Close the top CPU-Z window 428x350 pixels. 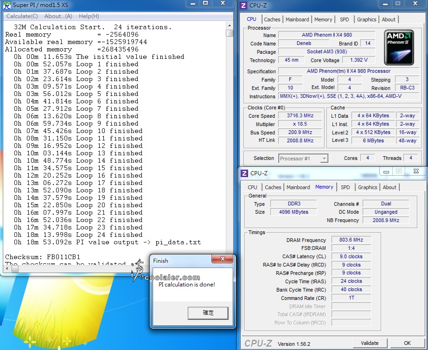pyautogui.click(x=415, y=4)
